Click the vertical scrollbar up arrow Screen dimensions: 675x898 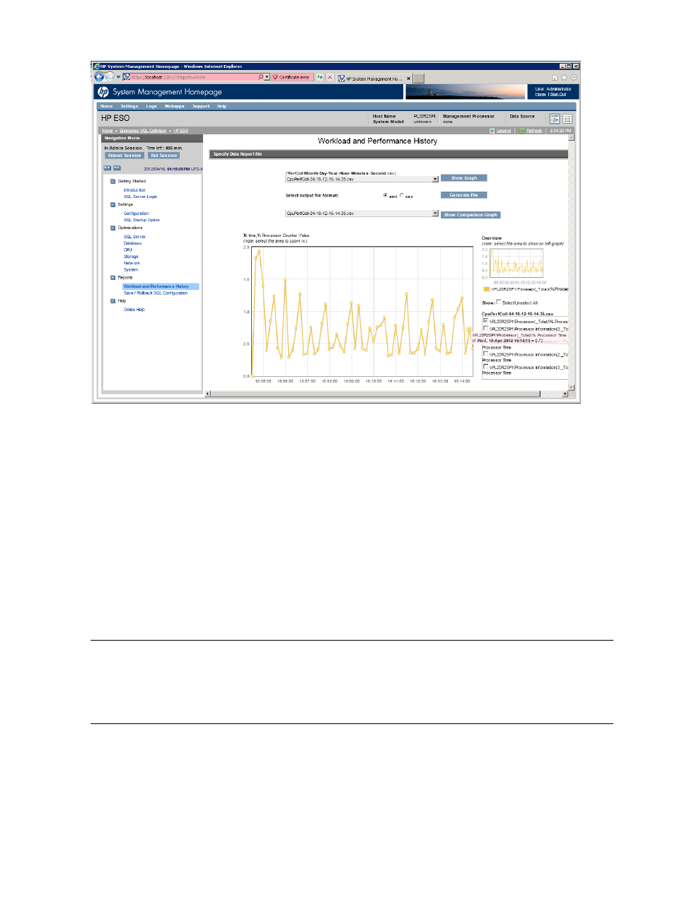pos(572,138)
